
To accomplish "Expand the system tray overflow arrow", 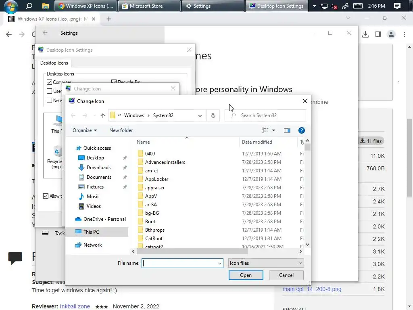I will coord(314,6).
